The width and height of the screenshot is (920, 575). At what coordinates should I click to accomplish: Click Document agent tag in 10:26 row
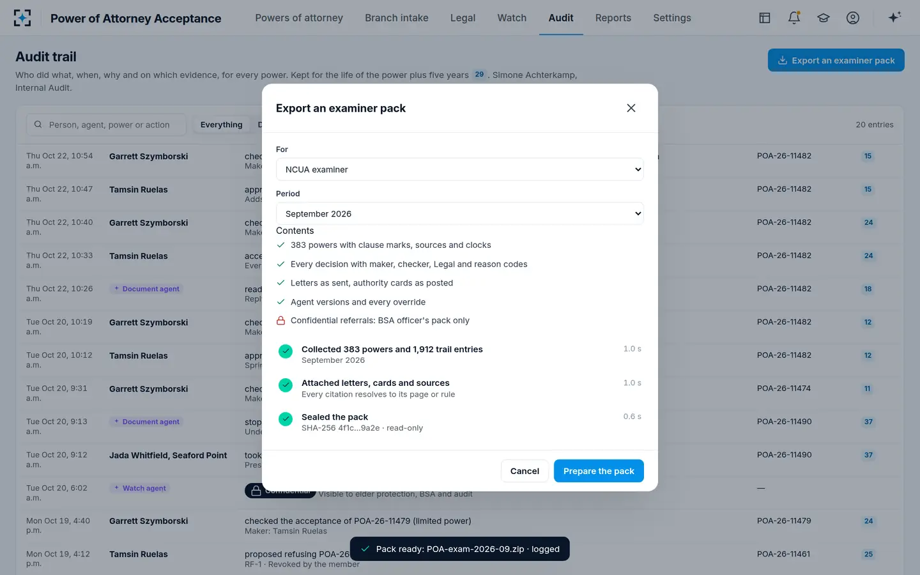click(x=146, y=289)
